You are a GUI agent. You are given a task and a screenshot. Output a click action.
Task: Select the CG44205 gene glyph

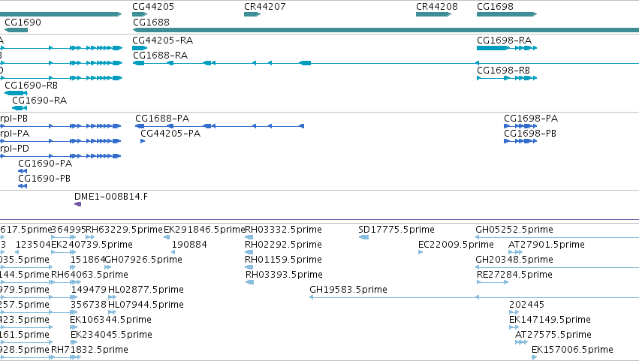[x=140, y=14]
